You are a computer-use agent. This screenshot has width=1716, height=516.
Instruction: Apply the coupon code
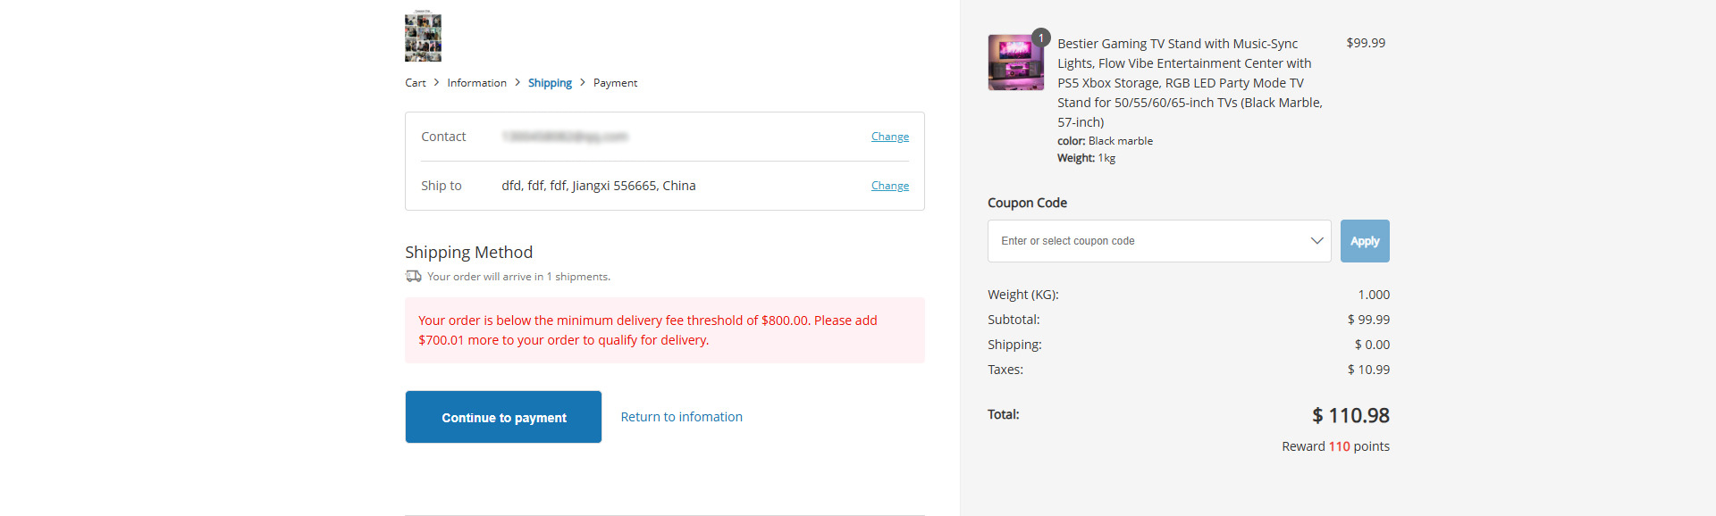pyautogui.click(x=1365, y=241)
